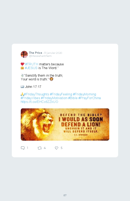
Task: Click the red heart emoji
Action: (22, 64)
